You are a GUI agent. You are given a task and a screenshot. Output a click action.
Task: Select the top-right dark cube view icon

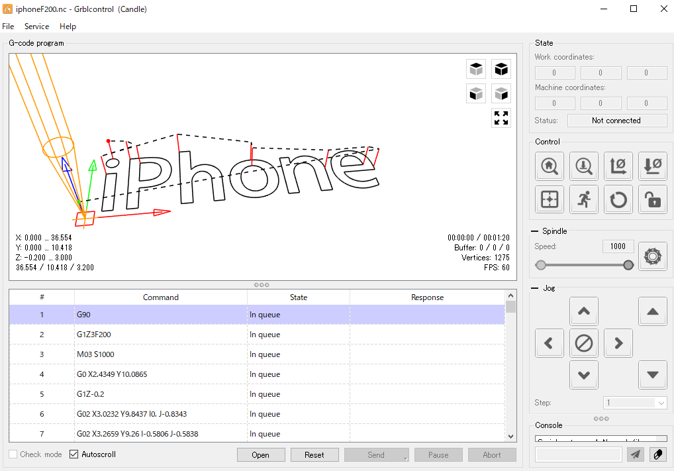501,69
